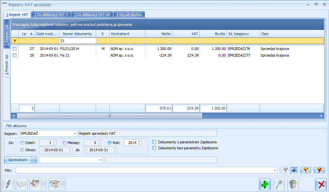
Task: Open the filter constructor funnel with pencil
Action: 305,170
